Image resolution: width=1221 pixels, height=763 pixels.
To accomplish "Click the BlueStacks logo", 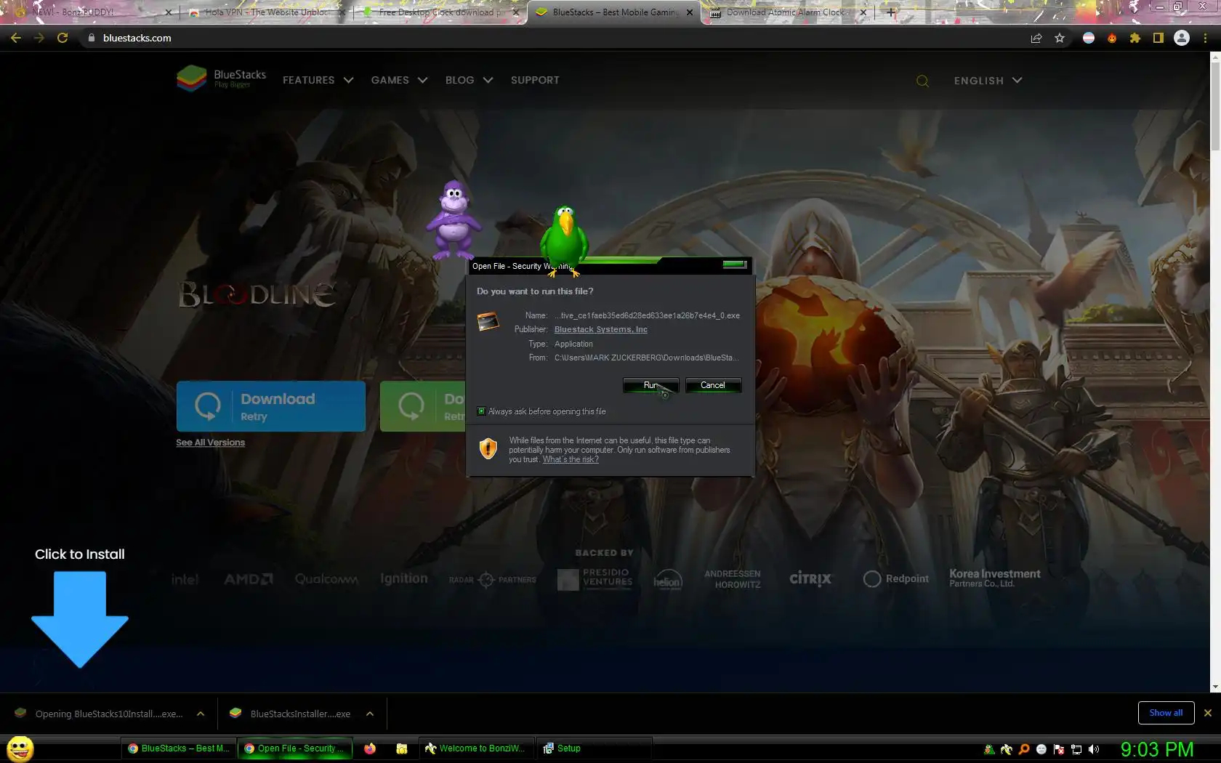I will [222, 78].
